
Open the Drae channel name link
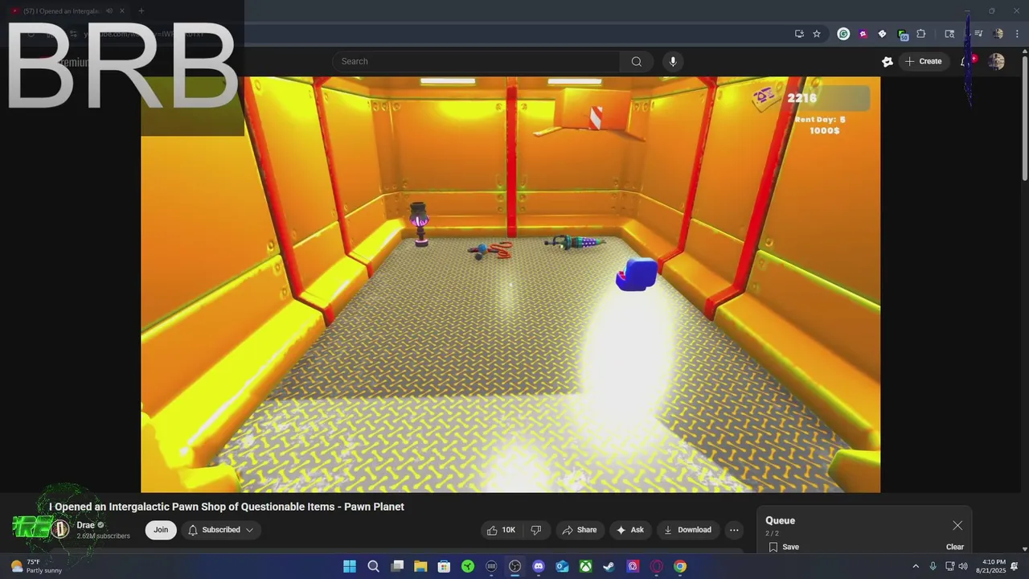tap(86, 525)
